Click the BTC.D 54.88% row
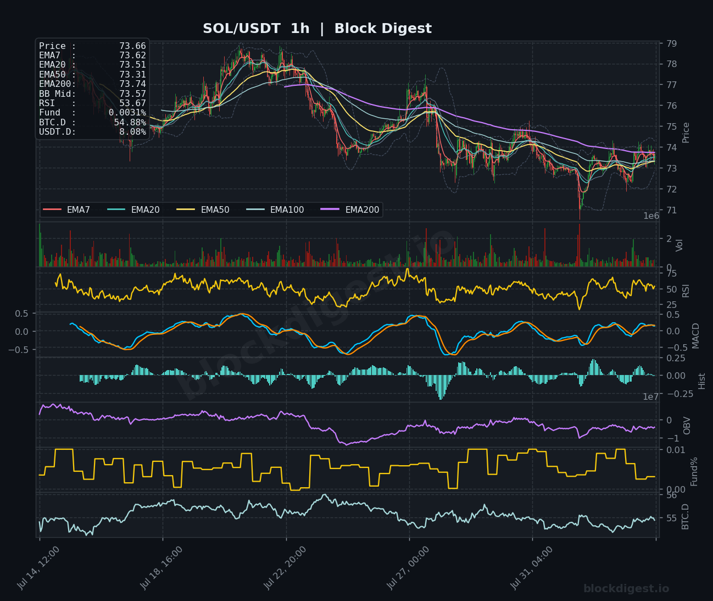The width and height of the screenshot is (713, 601). 92,122
